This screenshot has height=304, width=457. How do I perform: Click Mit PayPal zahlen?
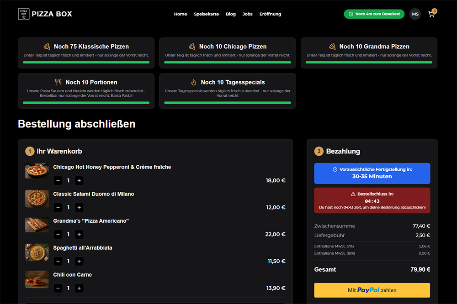click(372, 290)
